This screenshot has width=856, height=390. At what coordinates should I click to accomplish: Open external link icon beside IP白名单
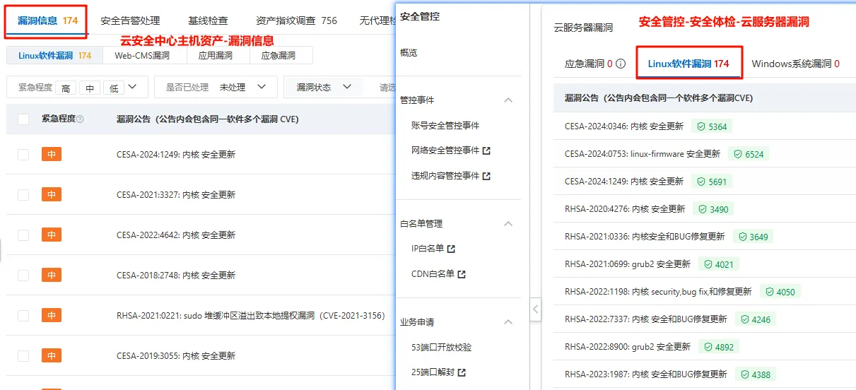[451, 249]
